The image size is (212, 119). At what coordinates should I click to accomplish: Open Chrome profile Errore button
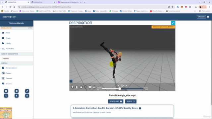[203, 7]
